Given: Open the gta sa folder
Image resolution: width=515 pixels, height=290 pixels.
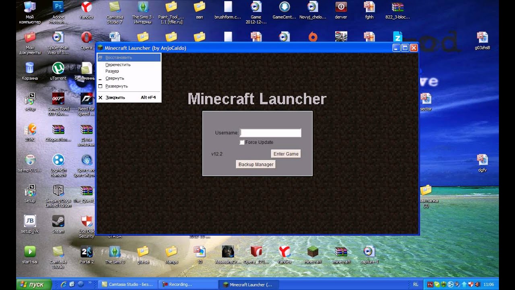Looking at the screenshot, I should coord(143,255).
